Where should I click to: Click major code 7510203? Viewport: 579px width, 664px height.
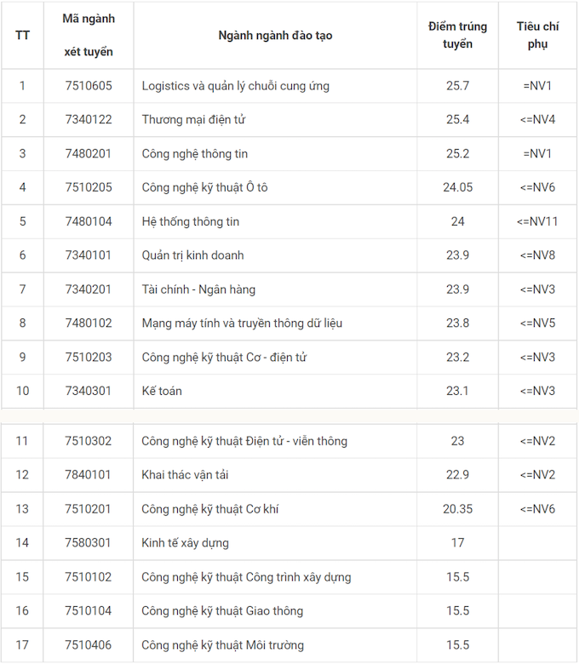(89, 357)
